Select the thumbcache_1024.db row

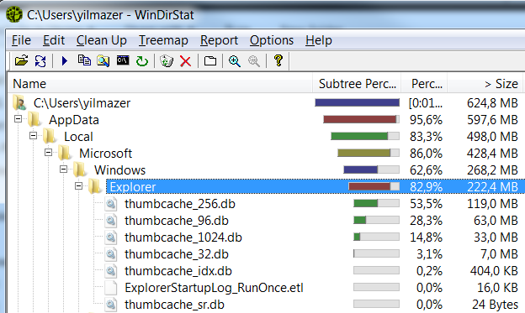tap(183, 237)
